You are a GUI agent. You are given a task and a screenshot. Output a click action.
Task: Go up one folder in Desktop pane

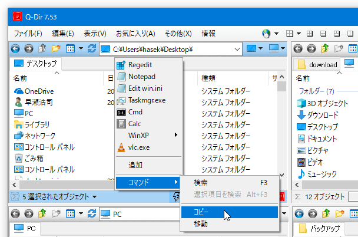pyautogui.click(x=42, y=49)
